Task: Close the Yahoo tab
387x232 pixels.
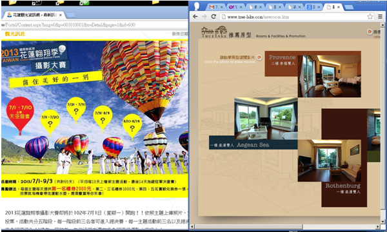Action: tap(241, 7)
